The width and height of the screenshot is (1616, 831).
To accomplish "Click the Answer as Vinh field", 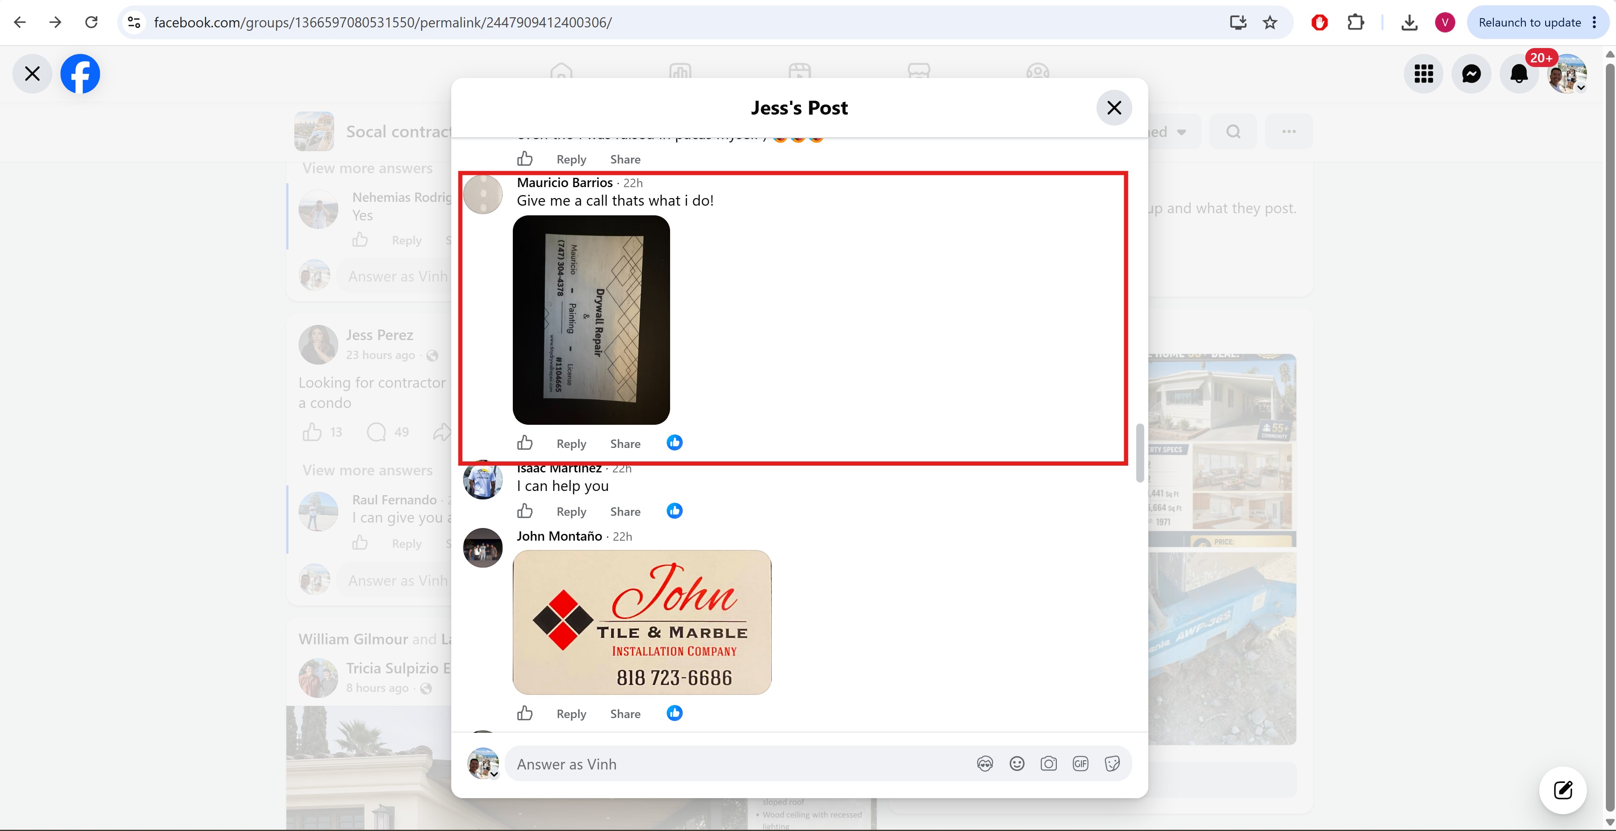I will [740, 764].
